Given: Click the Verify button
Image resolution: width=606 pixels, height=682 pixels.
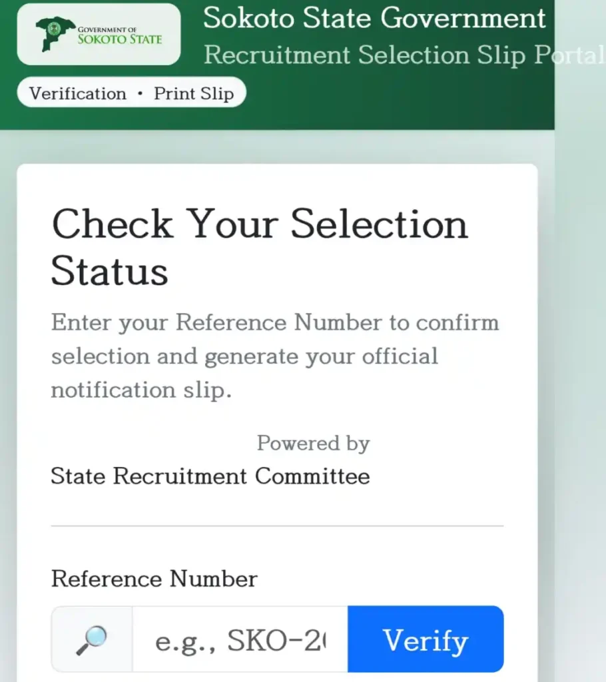Looking at the screenshot, I should click(x=425, y=639).
